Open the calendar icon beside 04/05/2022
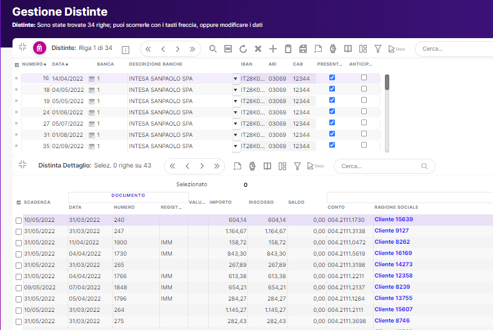Viewport: 493px width, 330px height. (x=91, y=90)
